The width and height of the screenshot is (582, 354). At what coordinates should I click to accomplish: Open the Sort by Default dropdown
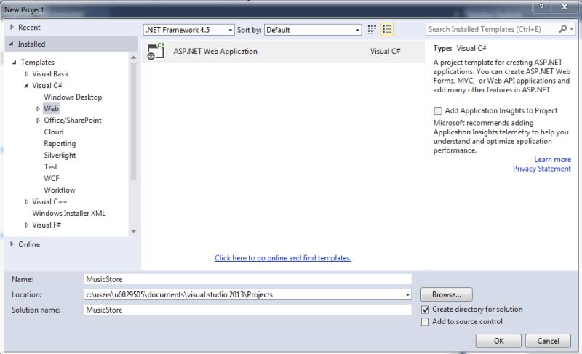click(313, 30)
